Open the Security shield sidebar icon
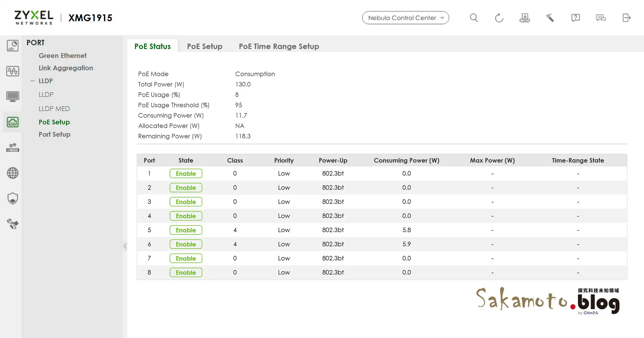 (13, 198)
